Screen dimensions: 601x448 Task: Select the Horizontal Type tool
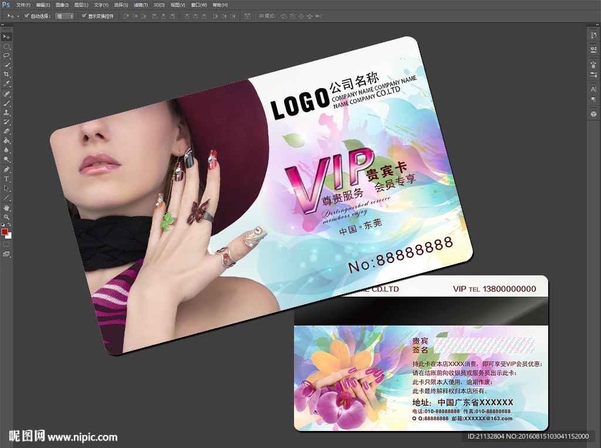(x=6, y=178)
